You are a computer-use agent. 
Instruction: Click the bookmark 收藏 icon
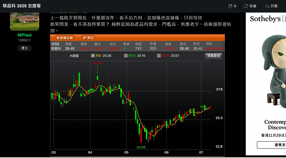pos(246,6)
